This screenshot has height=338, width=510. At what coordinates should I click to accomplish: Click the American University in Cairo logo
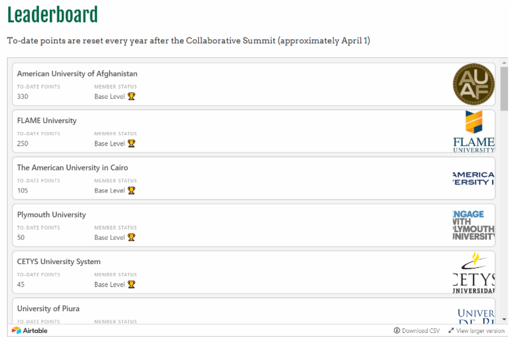point(473,178)
